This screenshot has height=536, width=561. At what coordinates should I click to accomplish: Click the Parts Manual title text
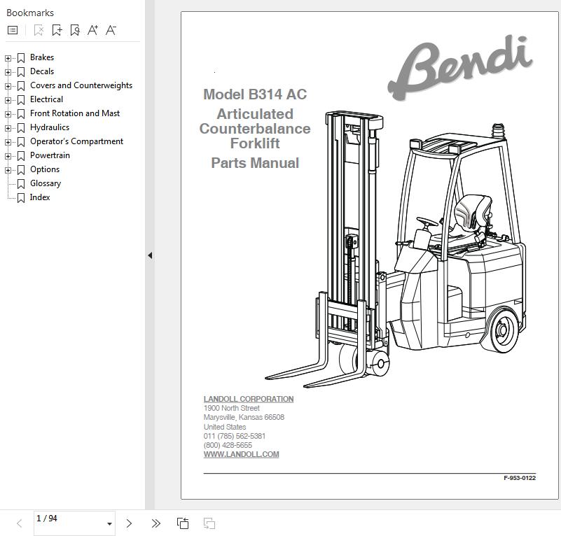(x=255, y=163)
